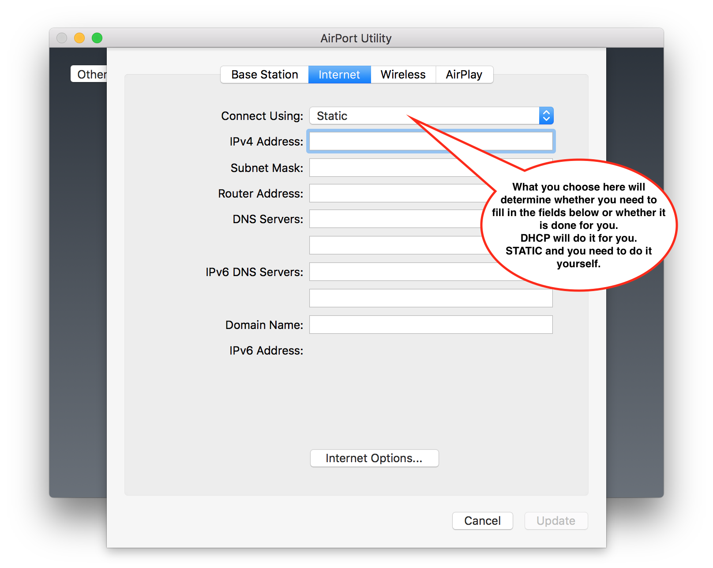This screenshot has height=568, width=713.
Task: Minimize the AirPort Utility window
Action: (79, 38)
